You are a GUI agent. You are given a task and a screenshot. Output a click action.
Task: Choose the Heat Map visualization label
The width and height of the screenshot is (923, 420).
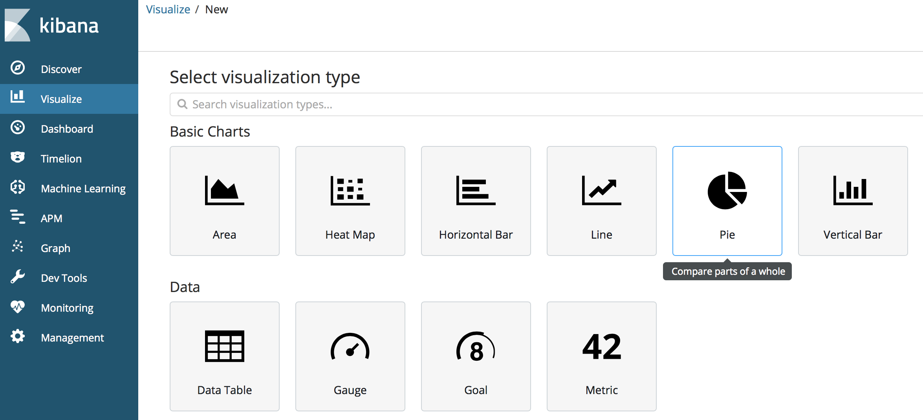click(350, 235)
